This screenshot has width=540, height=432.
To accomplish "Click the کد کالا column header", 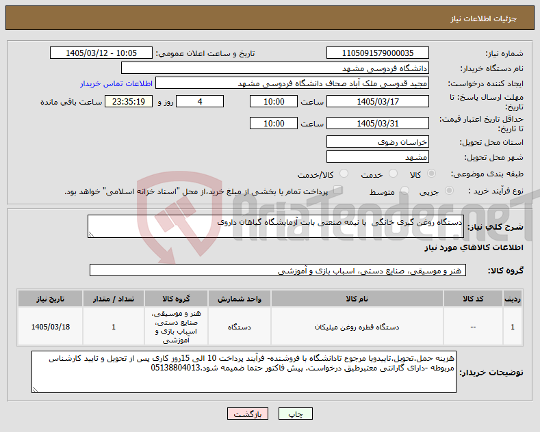I will (x=473, y=299).
